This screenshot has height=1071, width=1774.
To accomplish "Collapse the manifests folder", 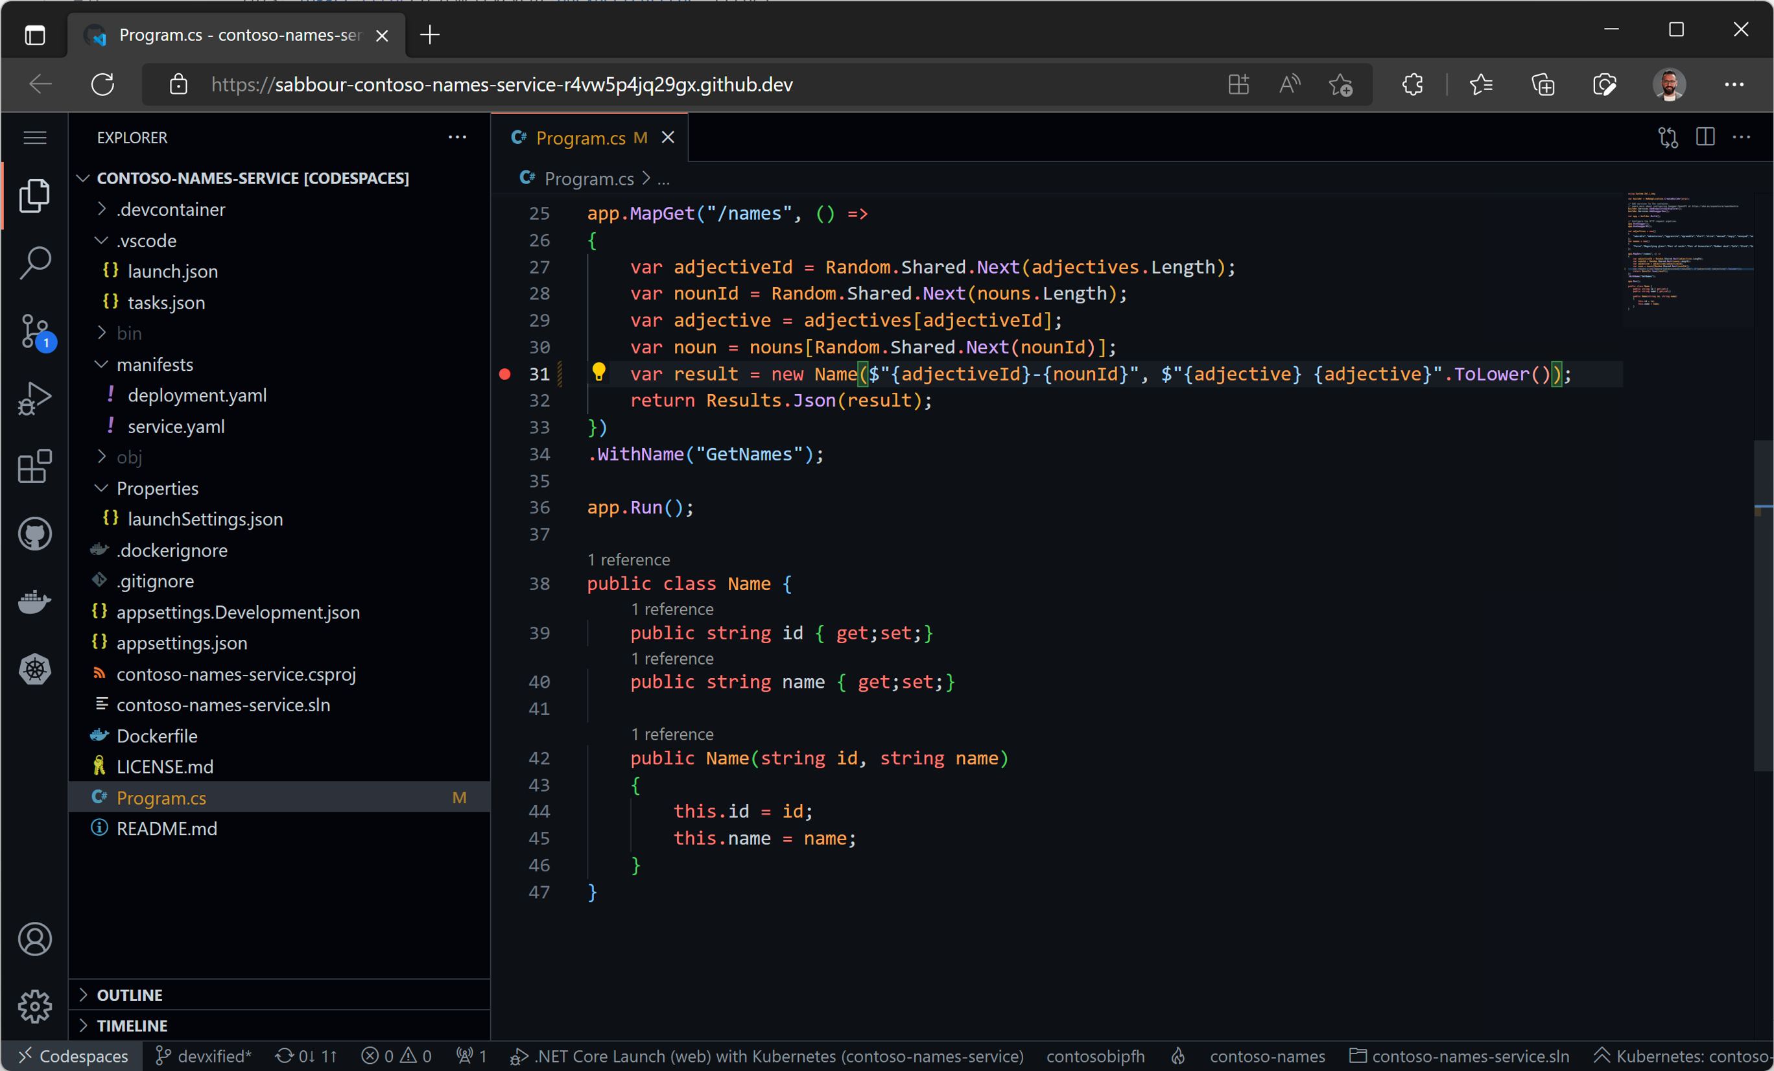I will (155, 365).
